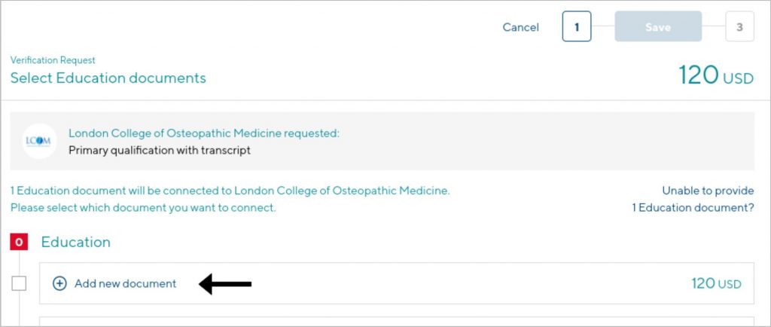This screenshot has width=771, height=327.
Task: Click the black arrow pointing to Add new document
Action: [x=225, y=284]
